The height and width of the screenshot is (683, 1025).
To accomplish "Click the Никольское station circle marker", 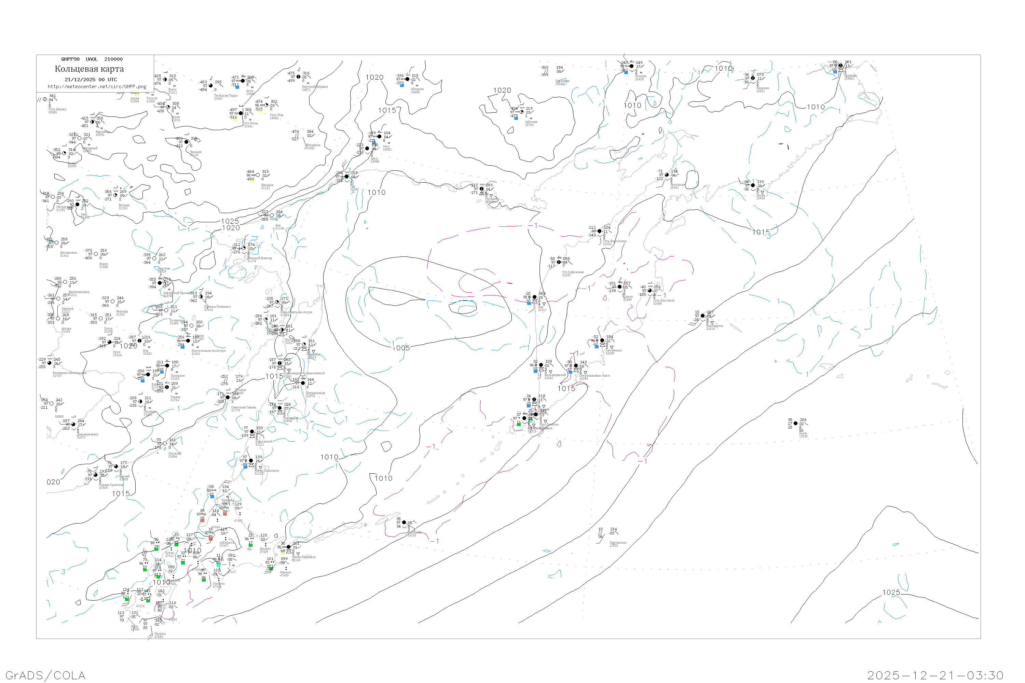I will click(x=702, y=316).
